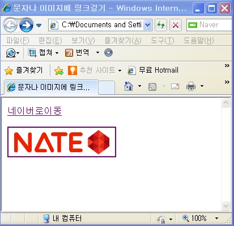Open the 파일(F) menu
The image size is (234, 226).
tap(18, 40)
